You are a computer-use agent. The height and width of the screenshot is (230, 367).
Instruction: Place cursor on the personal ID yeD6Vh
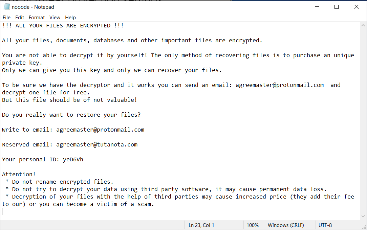[73, 160]
